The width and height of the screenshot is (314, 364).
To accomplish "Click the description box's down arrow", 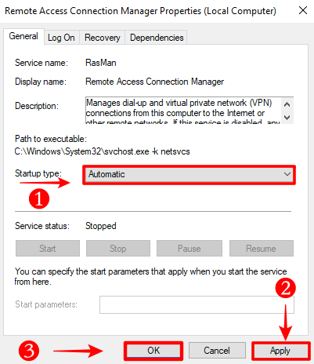I will 287,118.
